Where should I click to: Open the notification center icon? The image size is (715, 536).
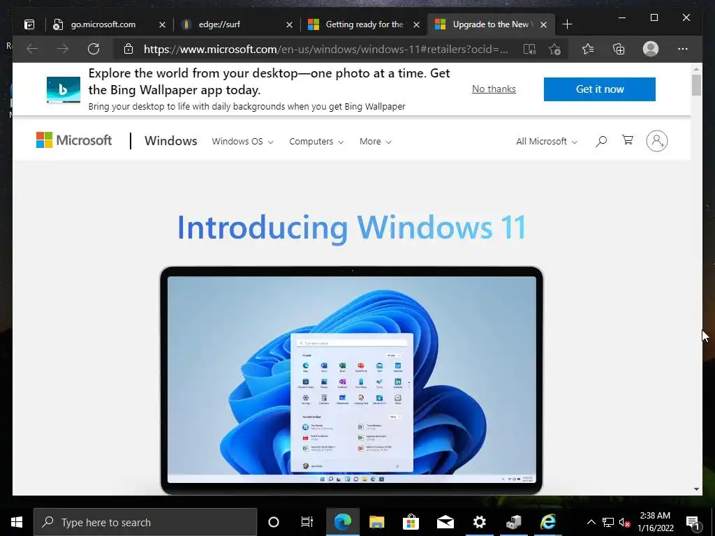click(x=693, y=523)
